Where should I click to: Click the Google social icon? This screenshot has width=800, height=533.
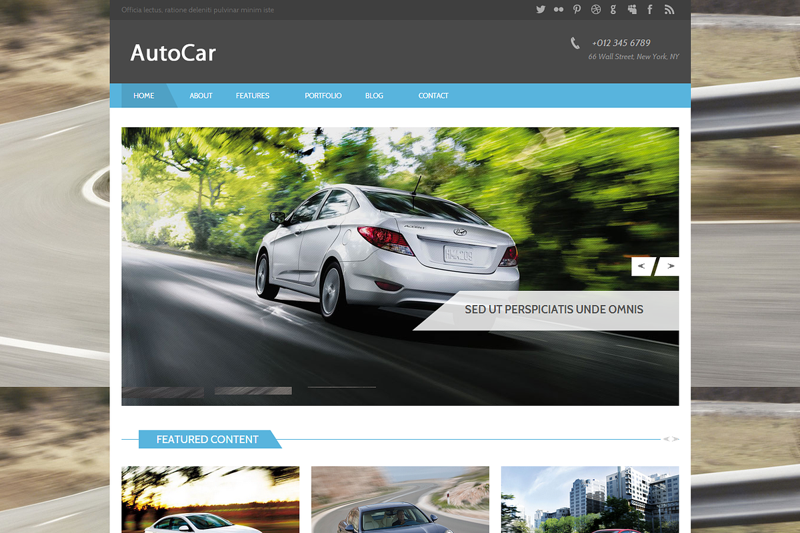pyautogui.click(x=613, y=9)
